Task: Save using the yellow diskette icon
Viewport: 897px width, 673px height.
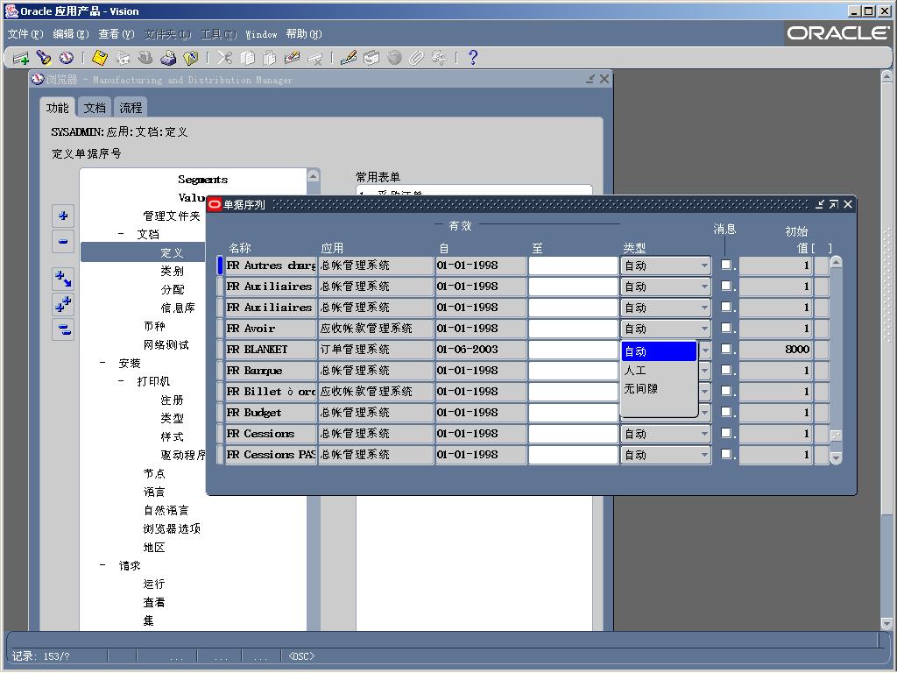Action: (x=100, y=58)
